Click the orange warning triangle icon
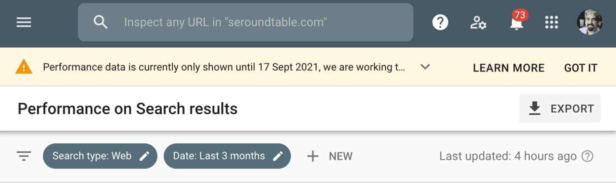The height and width of the screenshot is (183, 616). click(24, 67)
